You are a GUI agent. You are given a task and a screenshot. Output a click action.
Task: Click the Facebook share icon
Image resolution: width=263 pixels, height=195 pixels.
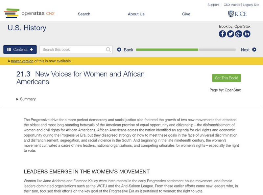(x=222, y=34)
